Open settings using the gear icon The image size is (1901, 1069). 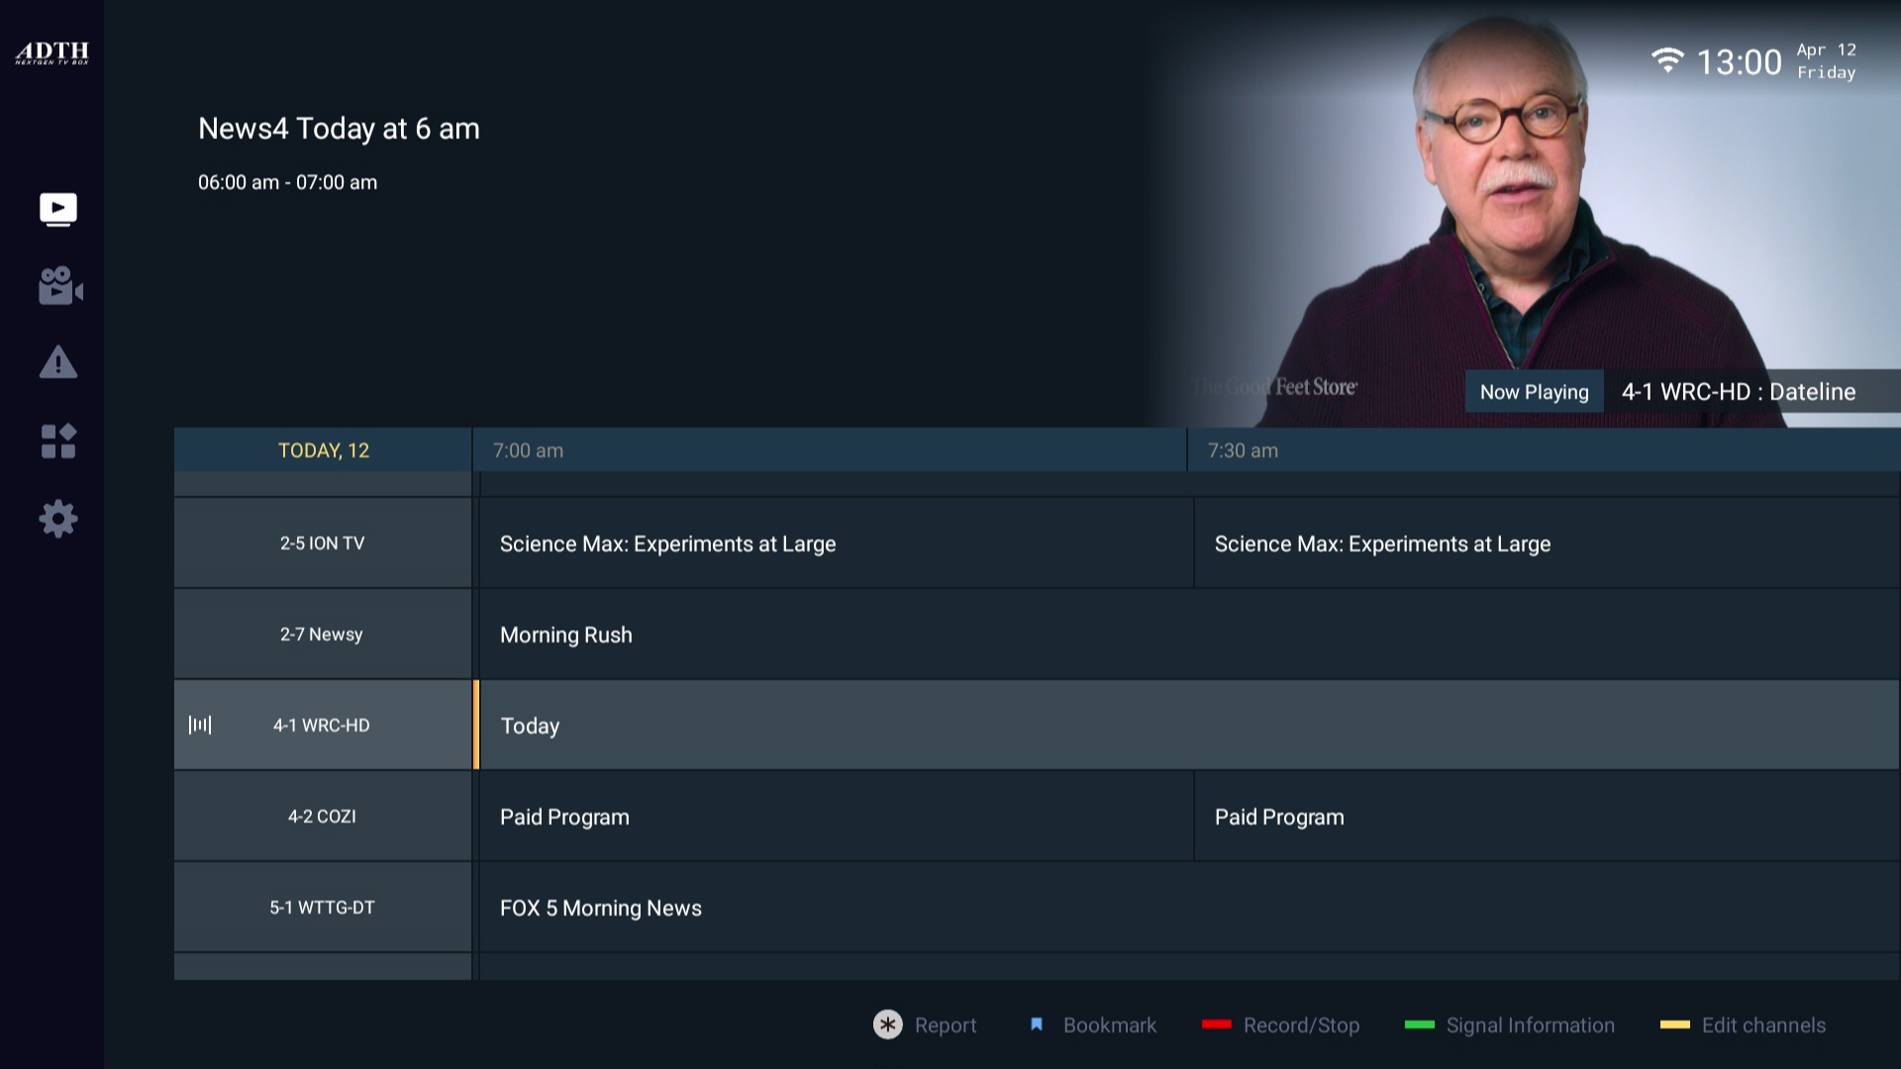[57, 519]
